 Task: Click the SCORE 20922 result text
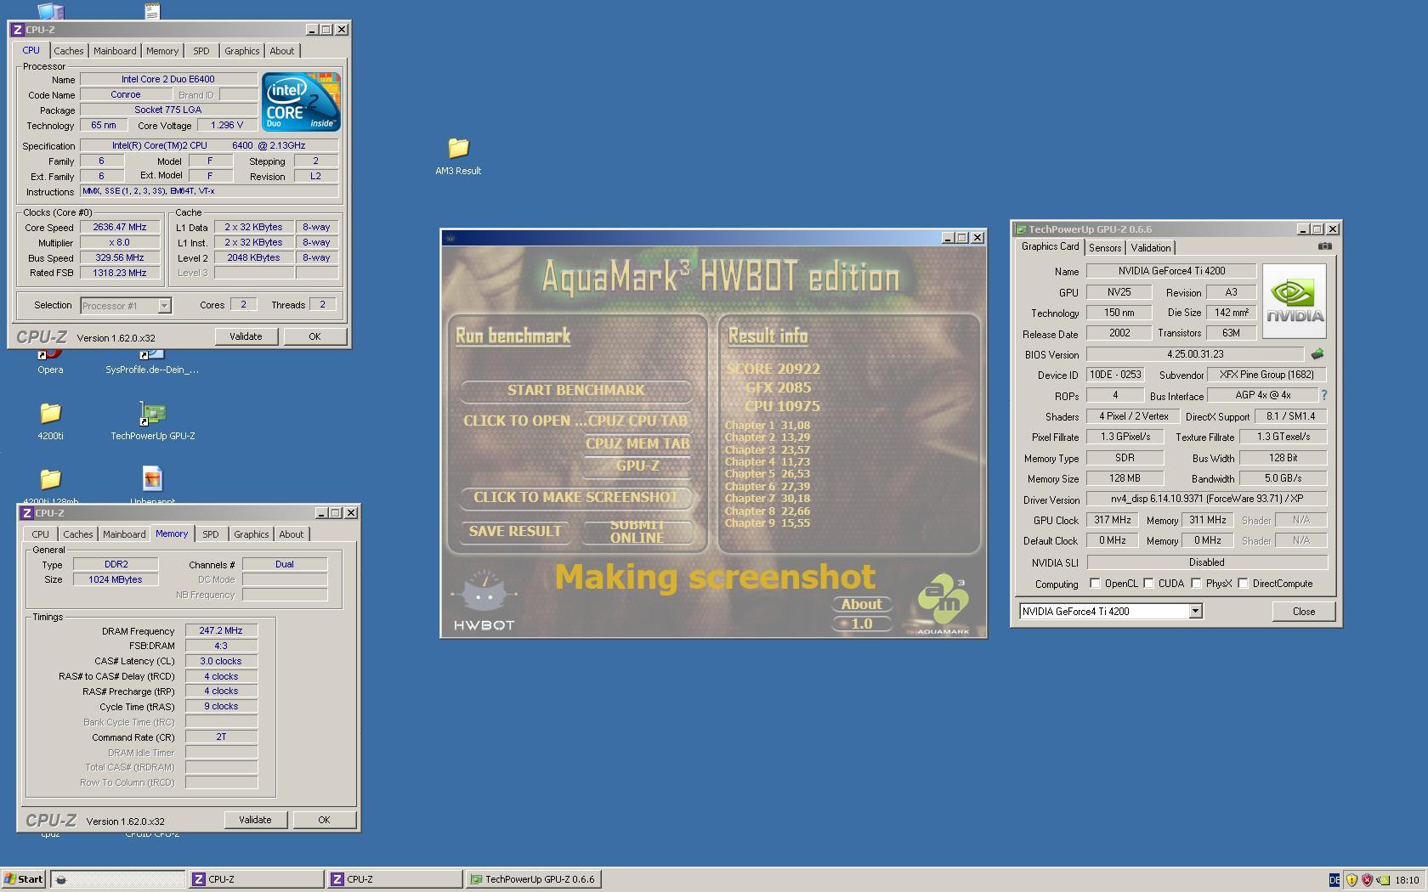(x=773, y=369)
